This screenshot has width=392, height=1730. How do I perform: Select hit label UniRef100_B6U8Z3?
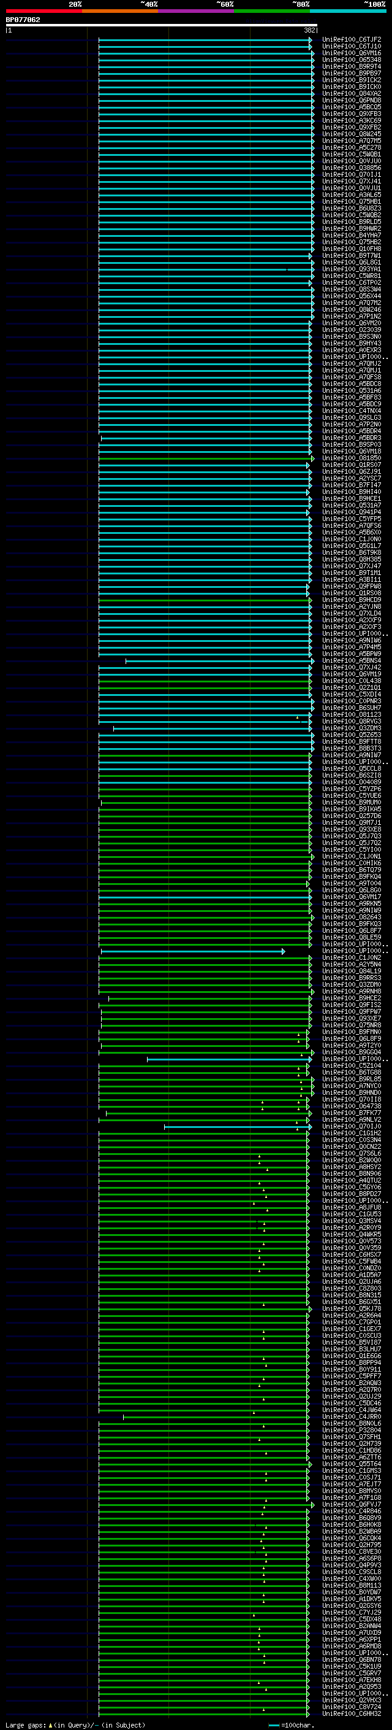[352, 208]
